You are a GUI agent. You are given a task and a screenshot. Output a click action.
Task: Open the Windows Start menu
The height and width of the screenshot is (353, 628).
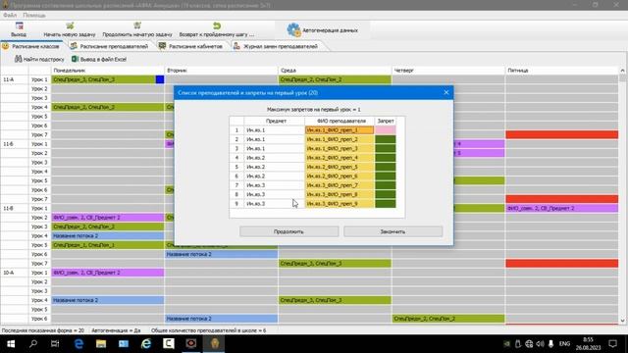click(11, 344)
